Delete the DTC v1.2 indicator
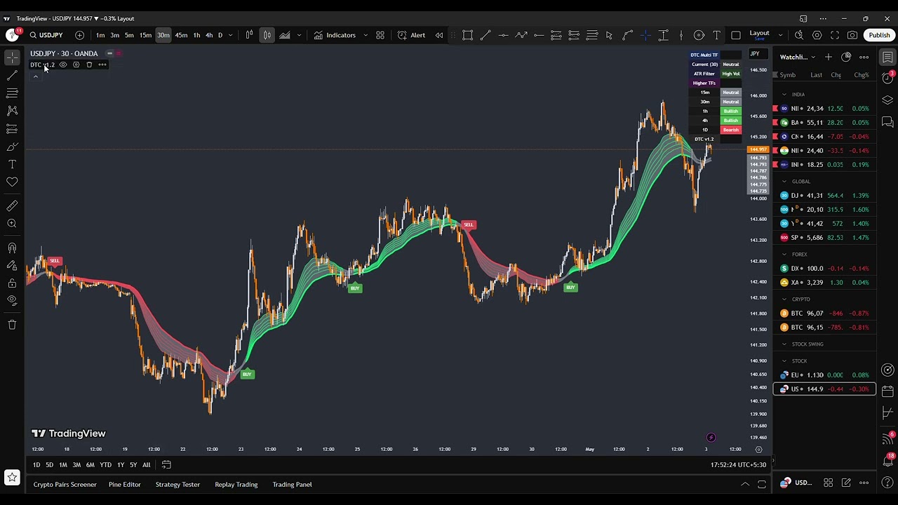Image resolution: width=898 pixels, height=505 pixels. coord(89,65)
